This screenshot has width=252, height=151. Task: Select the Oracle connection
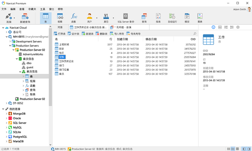click(17, 118)
